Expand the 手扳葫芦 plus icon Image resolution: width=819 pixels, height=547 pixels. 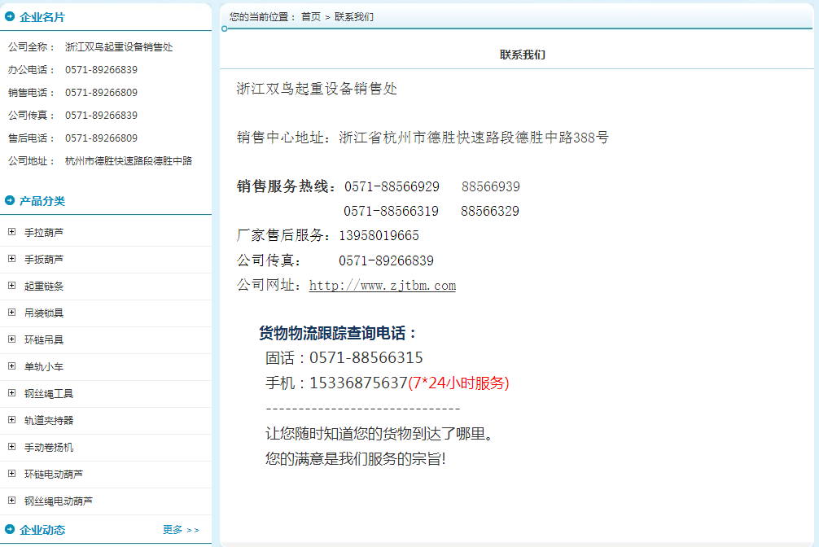pyautogui.click(x=11, y=259)
